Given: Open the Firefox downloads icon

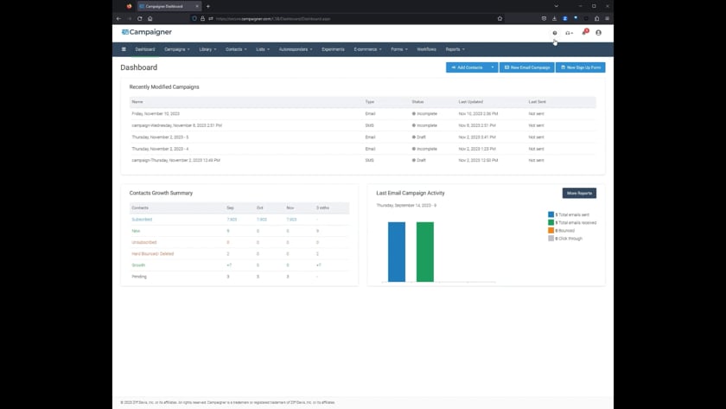Looking at the screenshot, I should click(555, 18).
